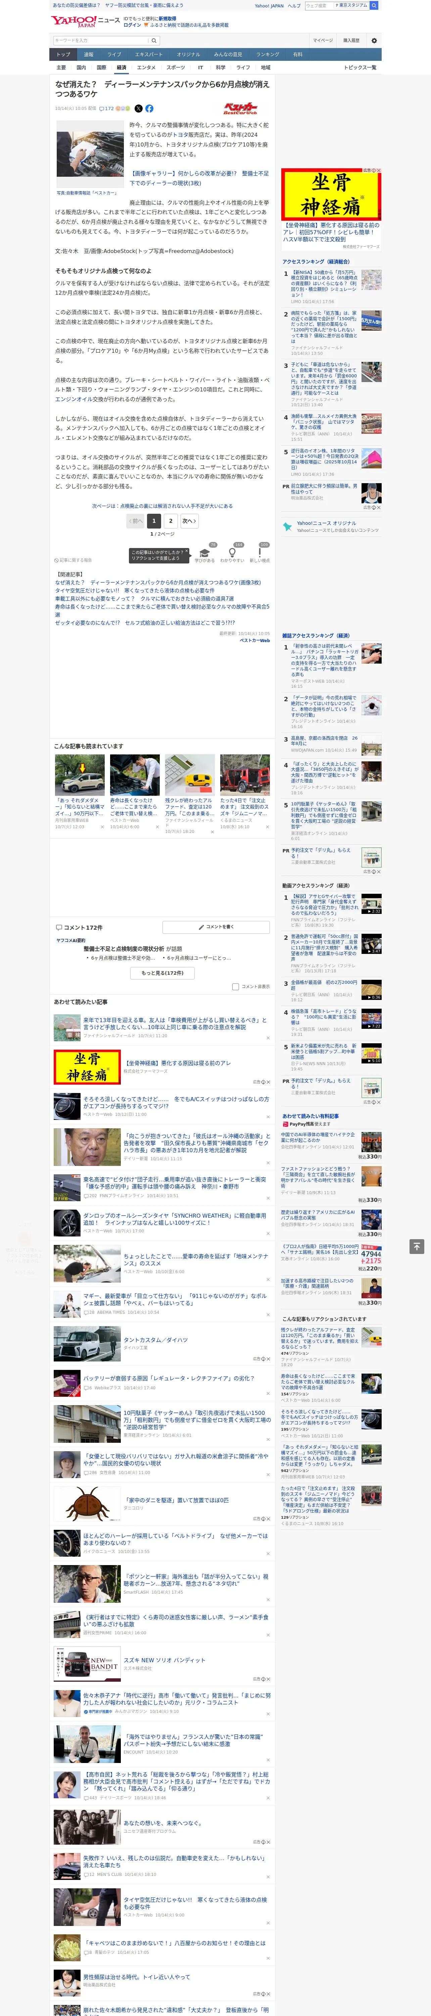Image resolution: width=431 pixels, height=2016 pixels.
Task: Open the ランキング tab
Action: pos(268,55)
